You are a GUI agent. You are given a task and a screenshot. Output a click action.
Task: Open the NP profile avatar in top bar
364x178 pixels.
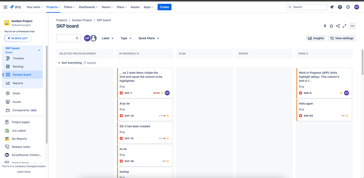(357, 7)
